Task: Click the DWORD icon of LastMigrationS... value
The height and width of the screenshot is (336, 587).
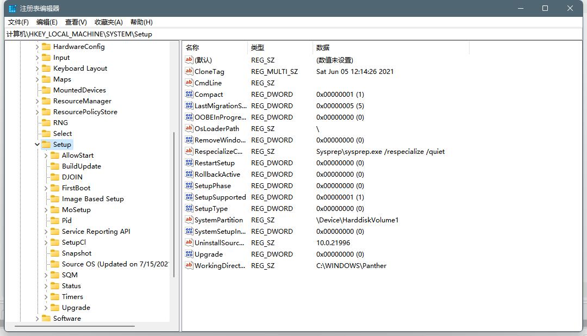Action: (x=189, y=105)
